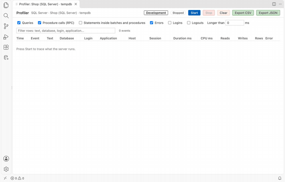The height and width of the screenshot is (182, 285).
Task: Enable Statements inside batches and procedures
Action: (x=81, y=23)
